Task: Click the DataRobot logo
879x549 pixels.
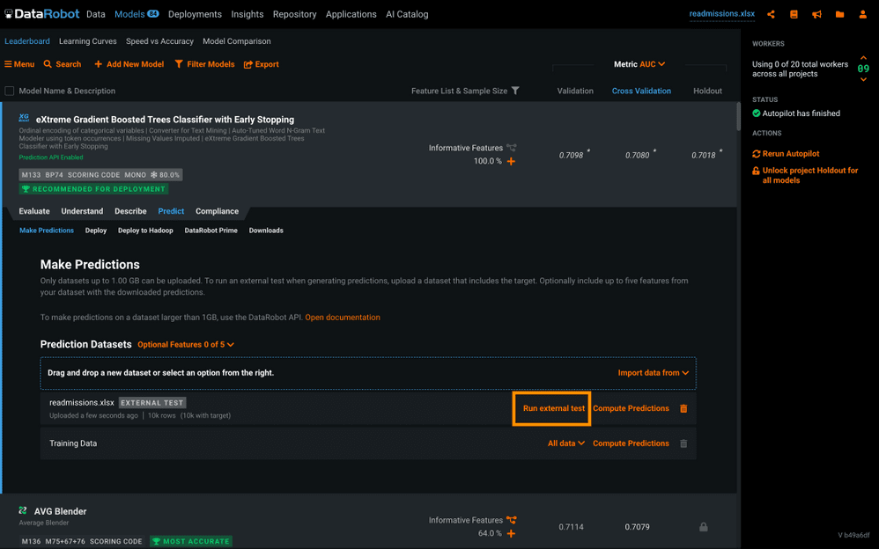Action: coord(42,14)
